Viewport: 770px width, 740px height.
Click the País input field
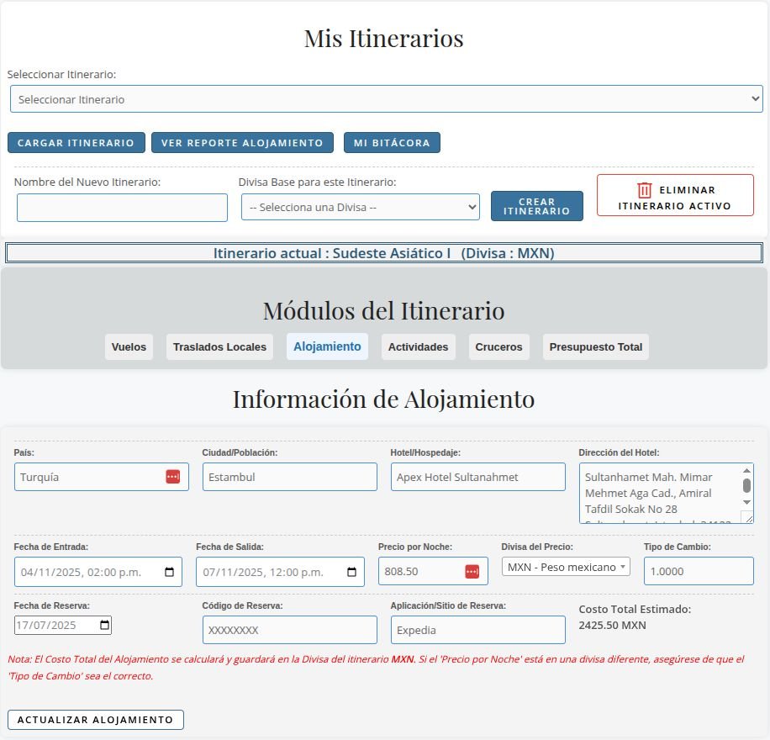(101, 477)
